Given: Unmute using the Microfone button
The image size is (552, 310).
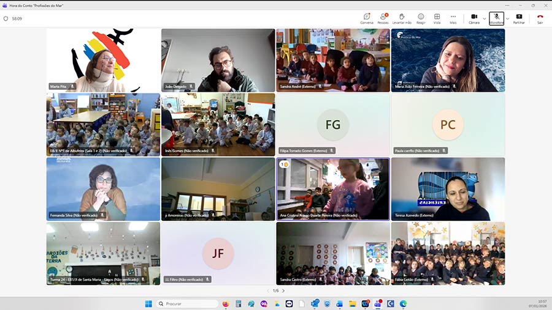Looking at the screenshot, I should (x=496, y=18).
